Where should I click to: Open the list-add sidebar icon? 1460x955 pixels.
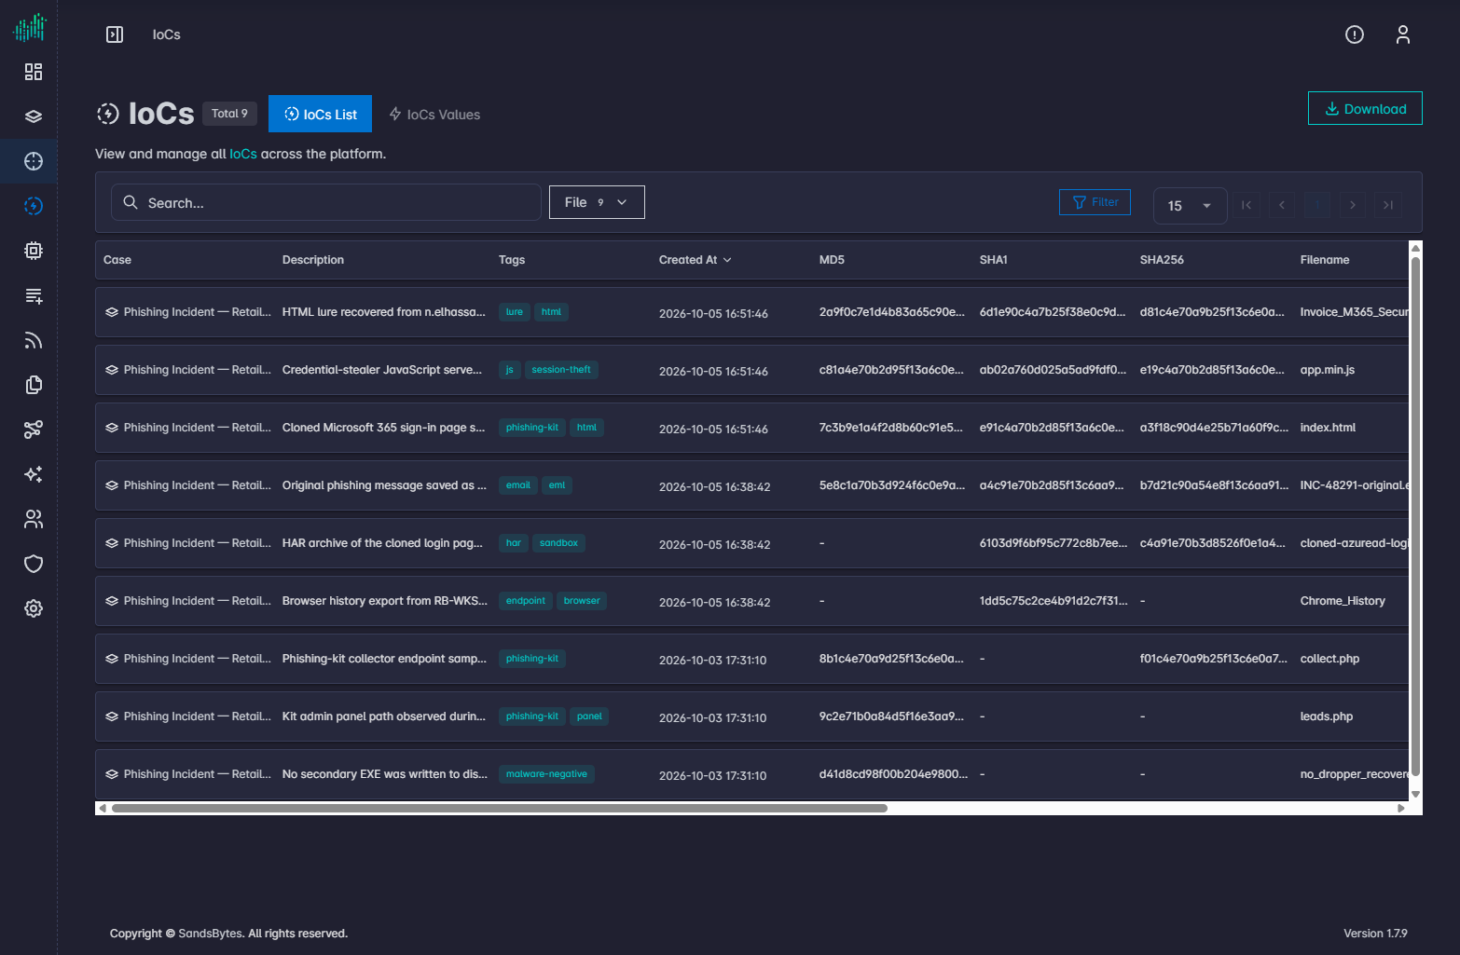[x=34, y=295]
